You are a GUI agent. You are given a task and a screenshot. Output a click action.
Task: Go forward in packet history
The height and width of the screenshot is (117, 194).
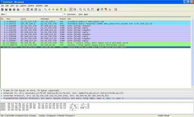(53, 9)
